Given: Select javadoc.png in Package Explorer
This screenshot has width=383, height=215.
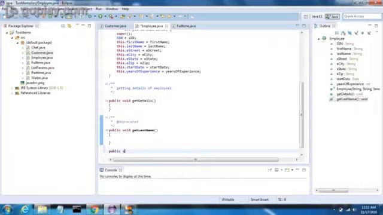Looking at the screenshot, I should point(35,83).
